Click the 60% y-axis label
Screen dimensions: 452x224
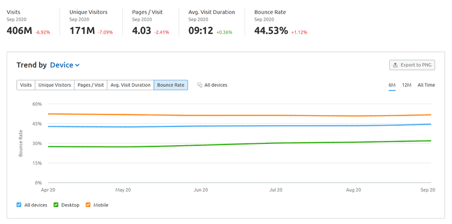(37, 104)
